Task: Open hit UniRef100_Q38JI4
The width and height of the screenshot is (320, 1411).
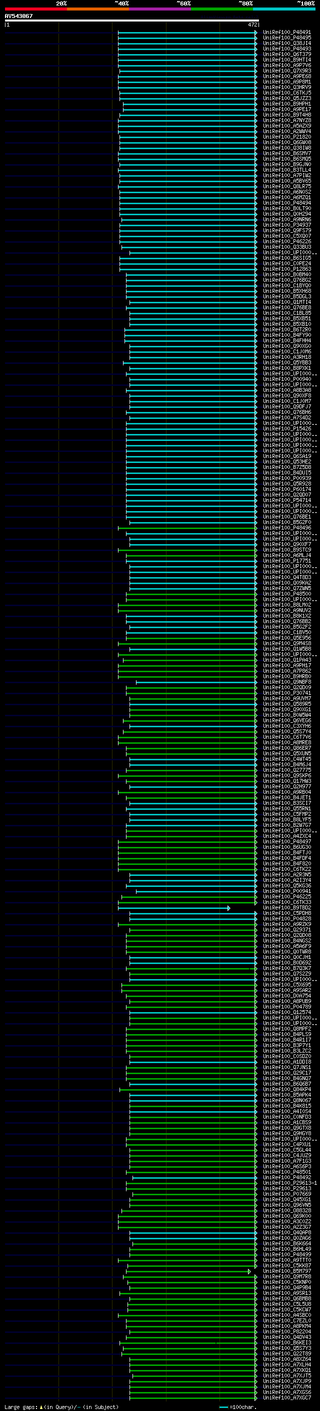Action: (x=287, y=43)
